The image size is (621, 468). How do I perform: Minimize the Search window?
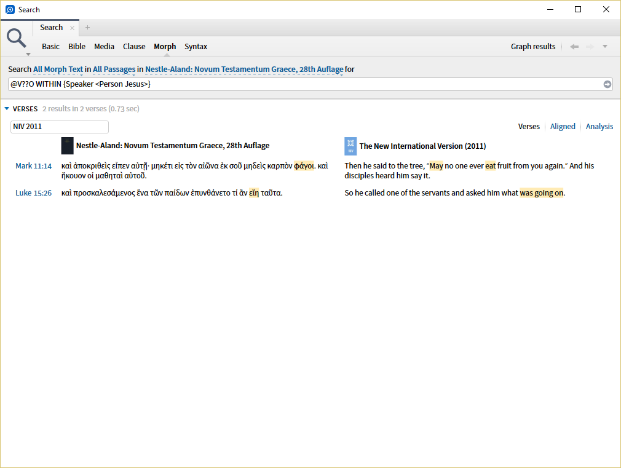(x=550, y=9)
